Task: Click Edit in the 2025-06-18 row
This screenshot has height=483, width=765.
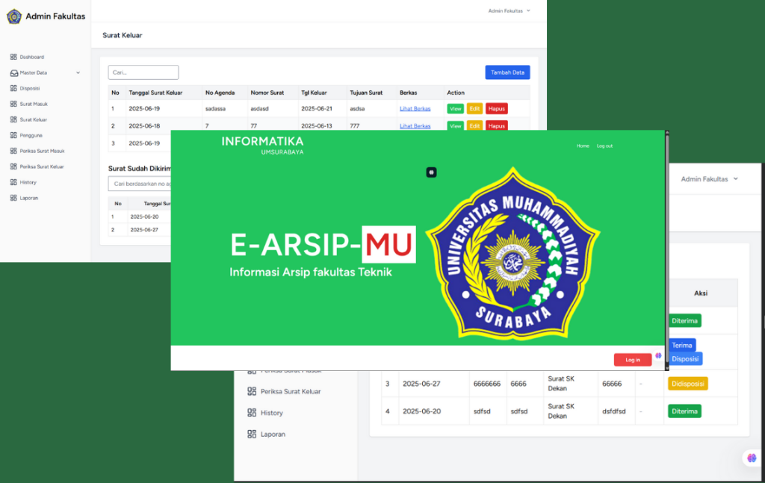Action: [474, 125]
